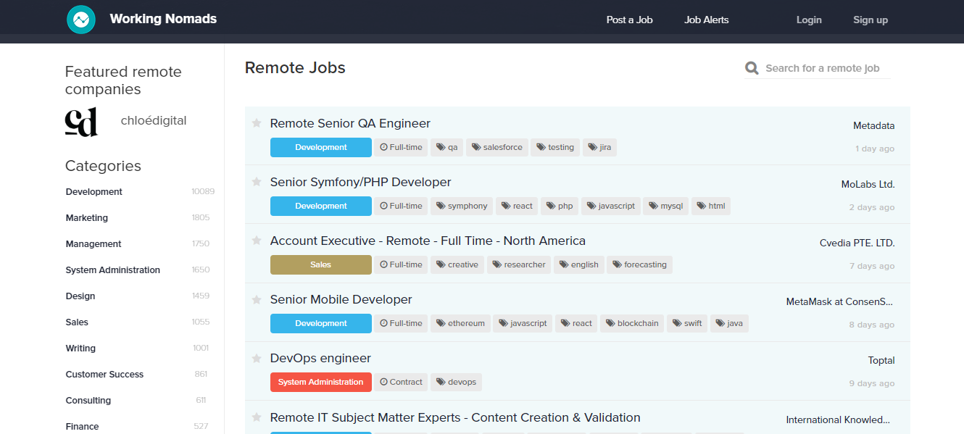
Task: Select the salesforce tag
Action: pos(496,147)
